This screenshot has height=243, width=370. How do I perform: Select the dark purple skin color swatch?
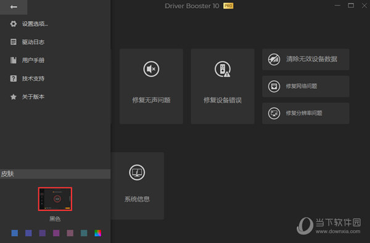click(43, 233)
